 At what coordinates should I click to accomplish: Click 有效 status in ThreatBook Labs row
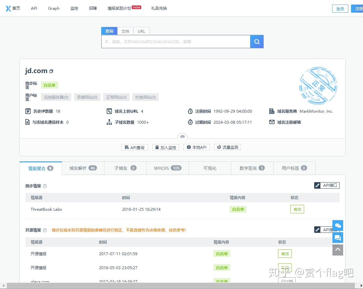297,209
